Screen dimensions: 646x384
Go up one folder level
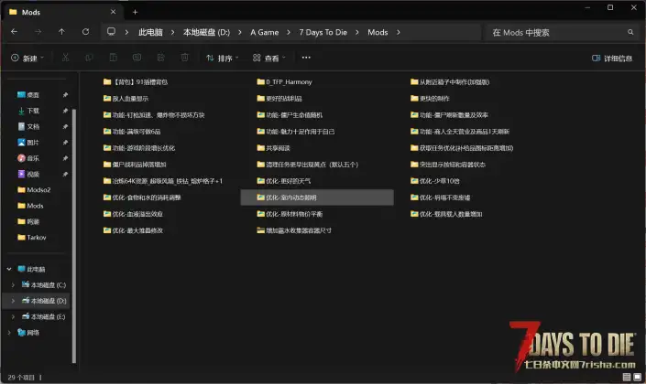point(61,32)
